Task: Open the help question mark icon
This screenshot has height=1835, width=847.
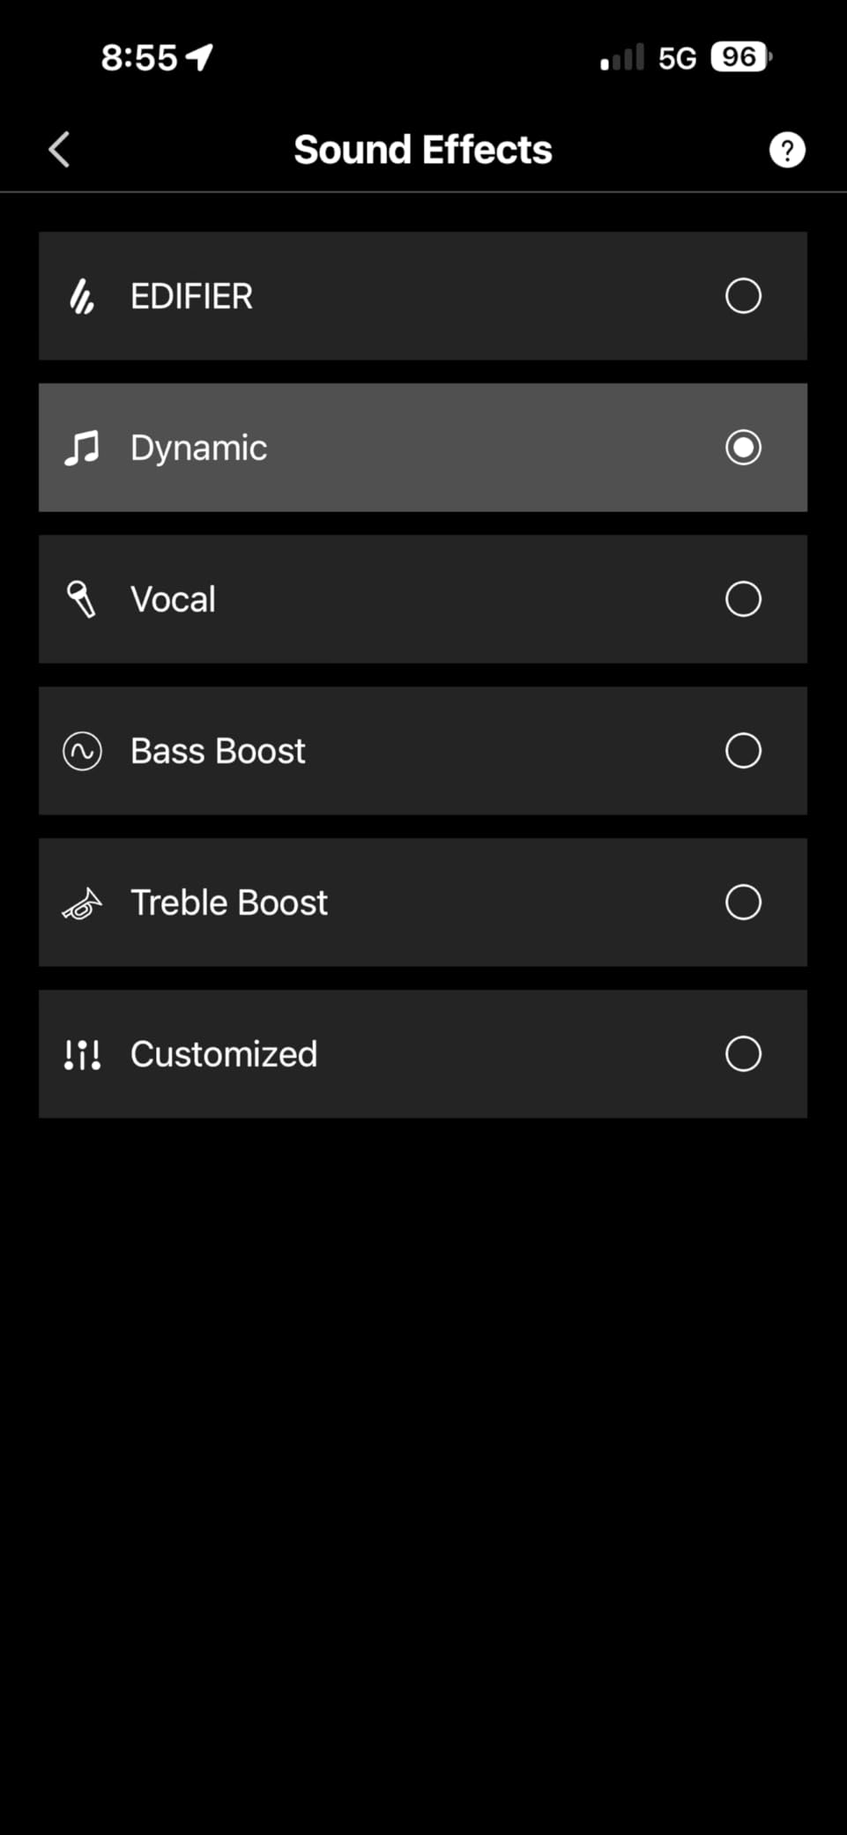Action: click(786, 150)
